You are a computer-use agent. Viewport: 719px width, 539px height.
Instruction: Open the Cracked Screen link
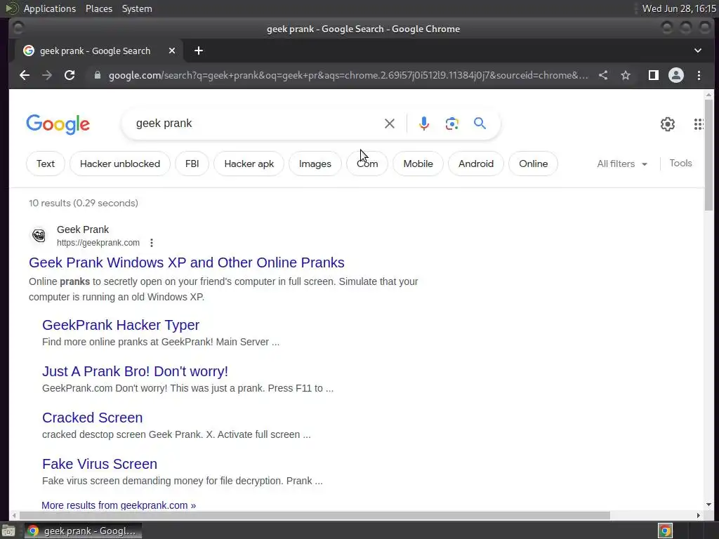[x=92, y=418]
